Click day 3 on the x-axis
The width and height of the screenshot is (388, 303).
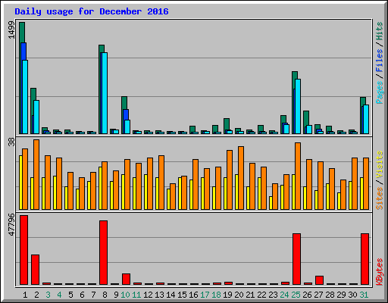48,295
